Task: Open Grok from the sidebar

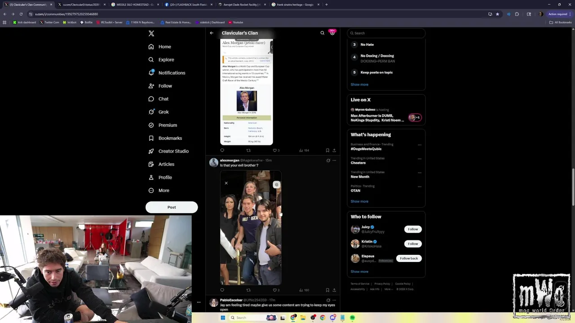Action: click(158, 112)
